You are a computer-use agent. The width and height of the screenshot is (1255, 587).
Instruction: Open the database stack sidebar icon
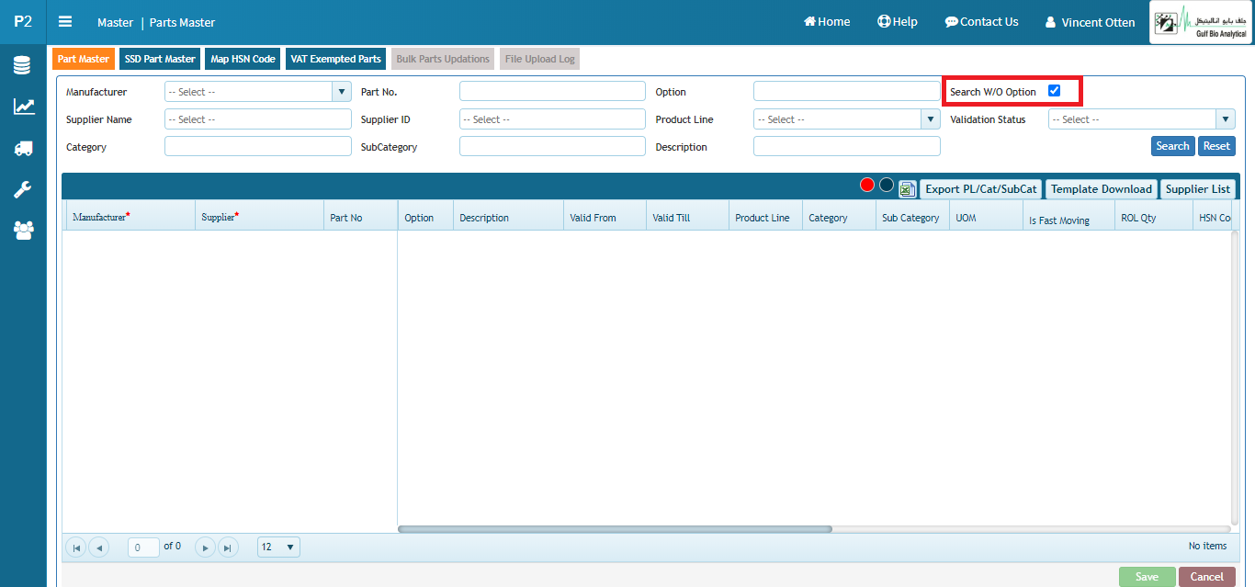pyautogui.click(x=23, y=66)
